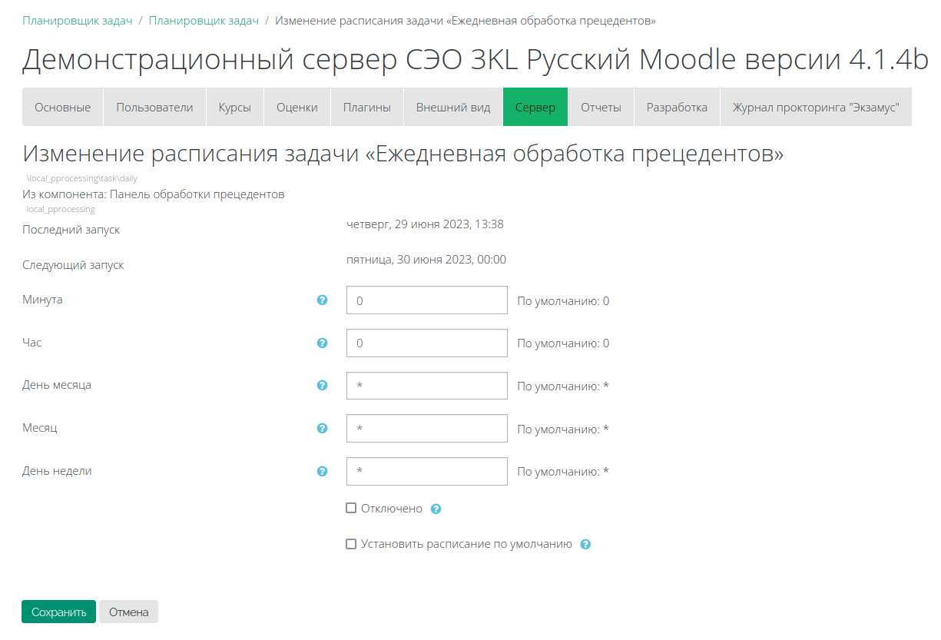This screenshot has height=640, width=941.
Task: Click the Последний запуск label
Action: (x=71, y=230)
